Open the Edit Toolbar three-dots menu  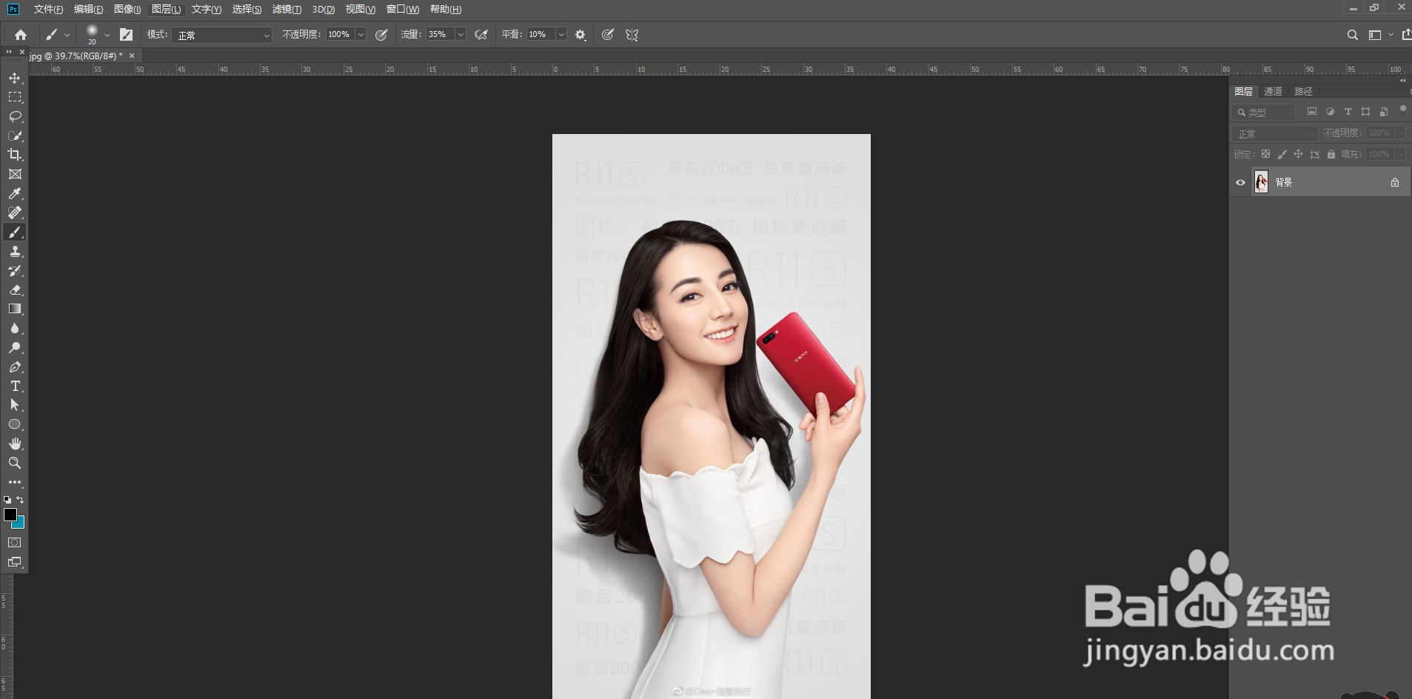(15, 482)
